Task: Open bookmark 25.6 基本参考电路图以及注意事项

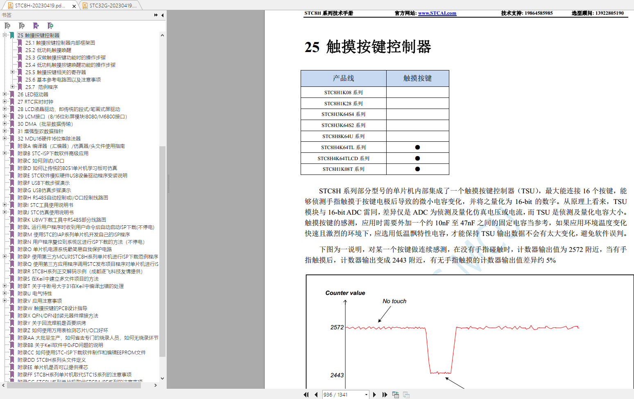Action: click(63, 79)
